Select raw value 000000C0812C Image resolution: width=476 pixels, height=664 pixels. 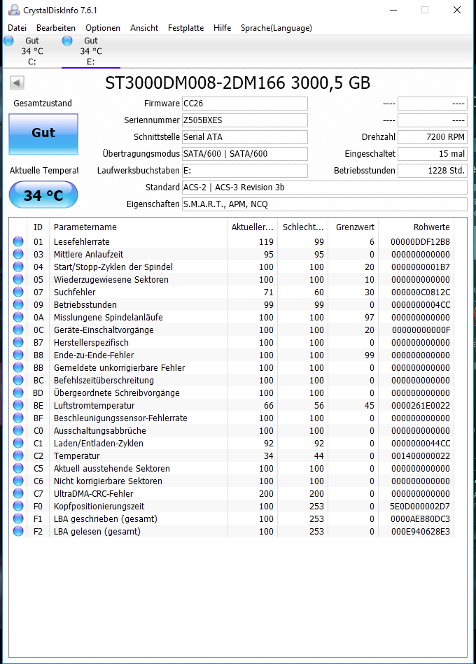pos(420,292)
